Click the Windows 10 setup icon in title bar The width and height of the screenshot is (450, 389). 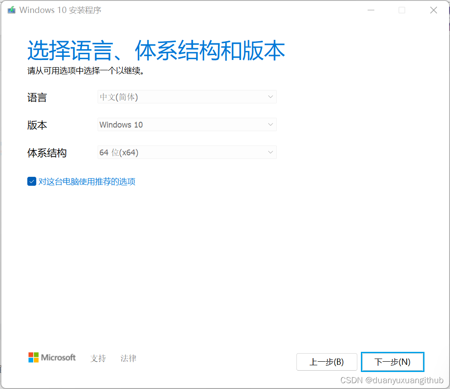pos(12,10)
